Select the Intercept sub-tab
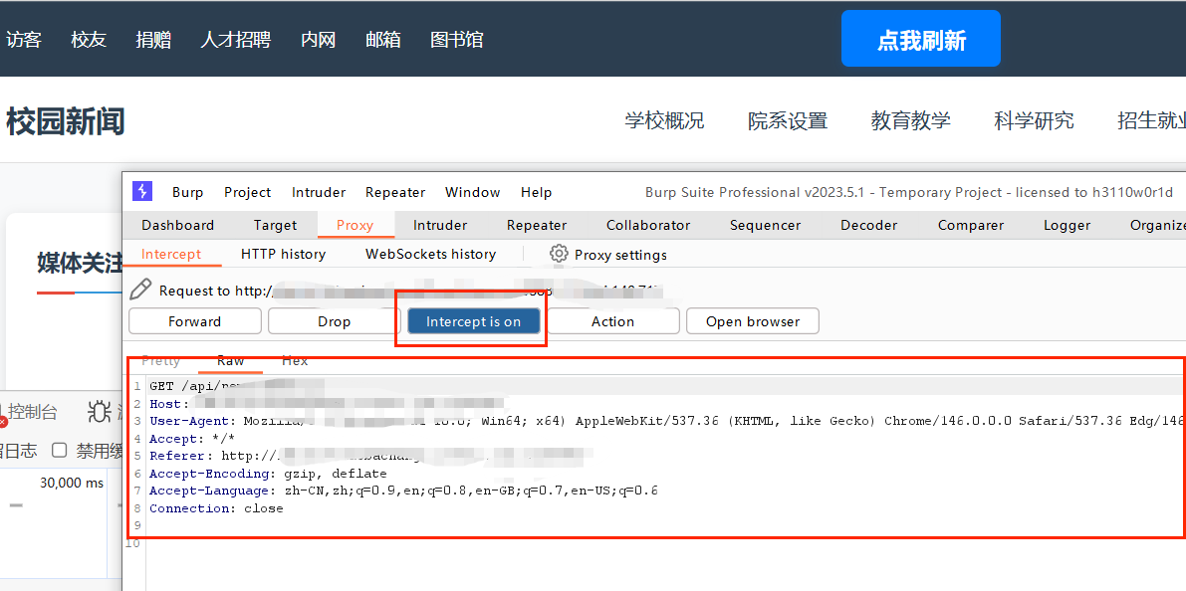 [171, 254]
